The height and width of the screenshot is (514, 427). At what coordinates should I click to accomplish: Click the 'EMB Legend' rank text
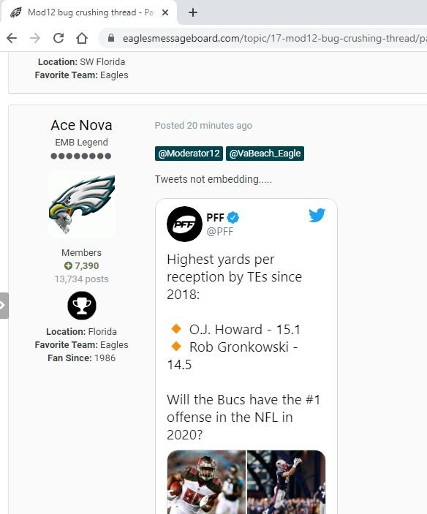click(81, 143)
